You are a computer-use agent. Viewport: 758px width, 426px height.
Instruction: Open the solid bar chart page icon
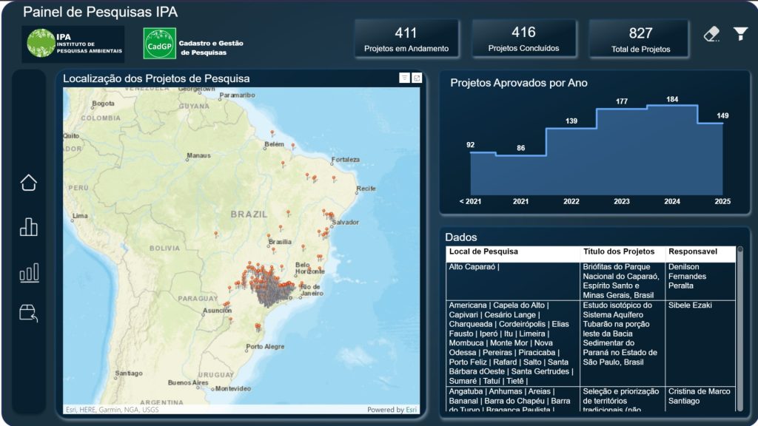coord(28,227)
